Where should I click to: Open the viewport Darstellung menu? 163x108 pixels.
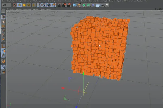[27, 9]
